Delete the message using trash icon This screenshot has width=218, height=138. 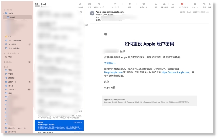(x=130, y=4)
